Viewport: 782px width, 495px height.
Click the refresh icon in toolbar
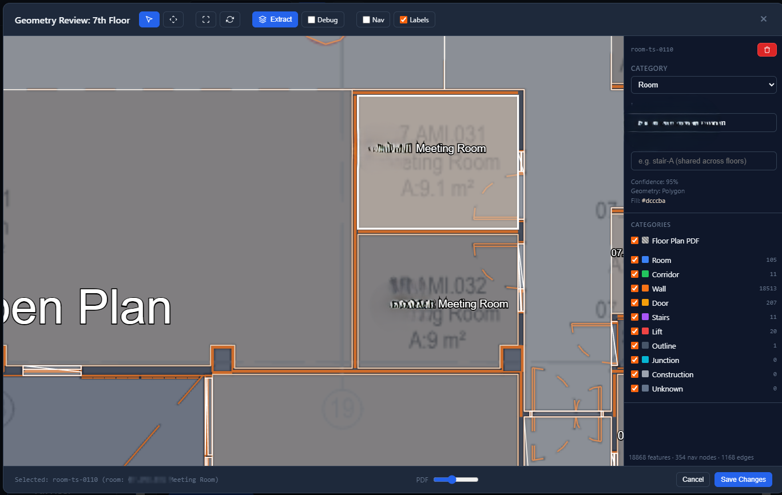click(230, 19)
